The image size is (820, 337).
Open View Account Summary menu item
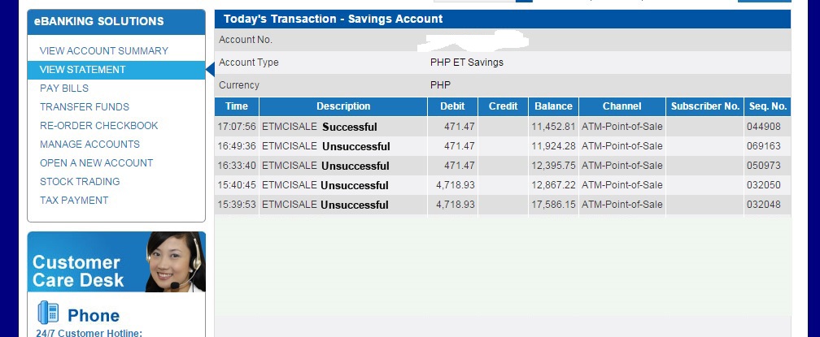[103, 51]
